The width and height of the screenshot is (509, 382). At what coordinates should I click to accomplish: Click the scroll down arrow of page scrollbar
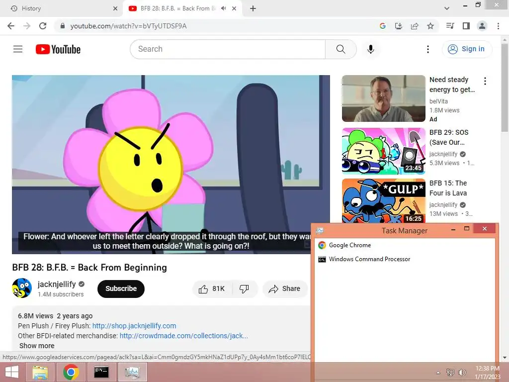(505, 358)
